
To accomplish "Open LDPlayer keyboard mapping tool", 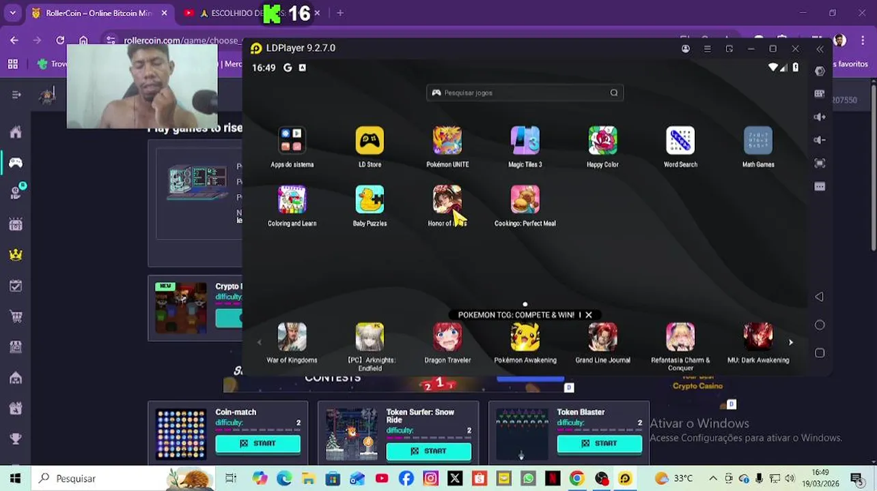I will 820,94.
